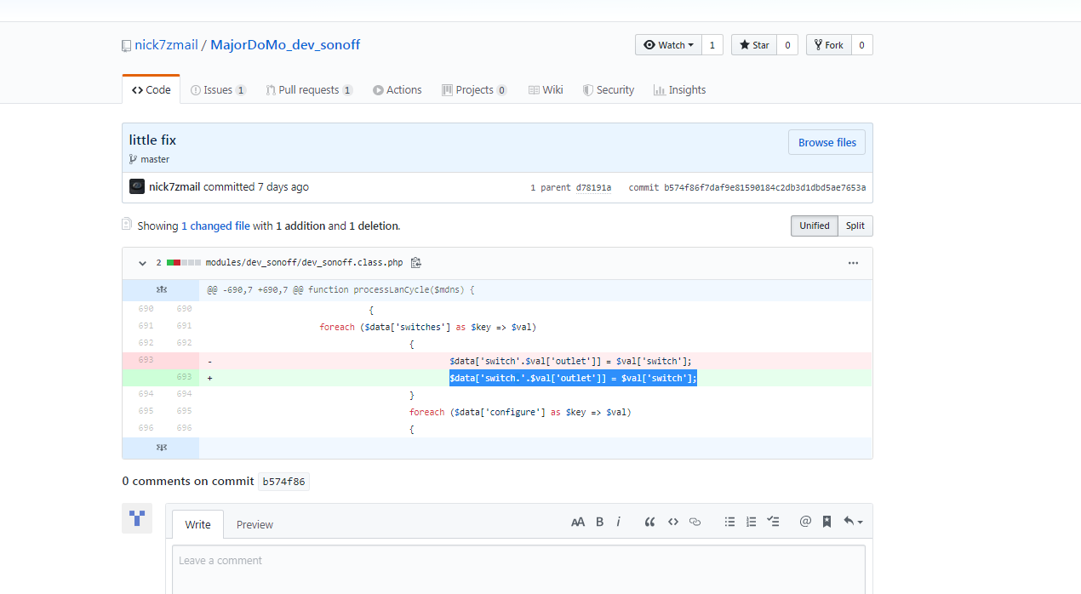Expand hidden lines above line 690
Image resolution: width=1081 pixels, height=594 pixels.
(x=161, y=289)
